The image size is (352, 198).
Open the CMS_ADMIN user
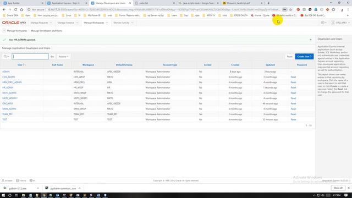click(9, 77)
